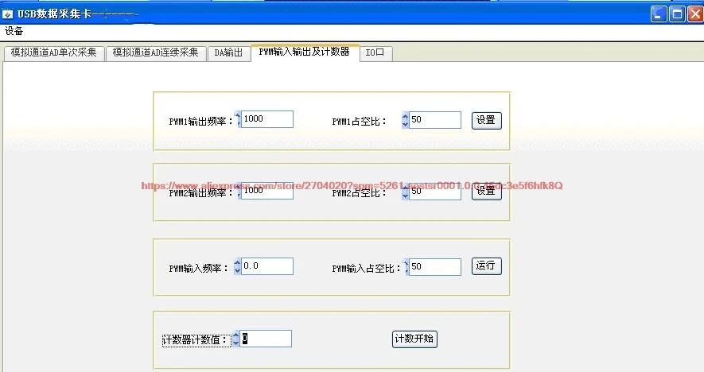Screen dimensions: 704x372
Task: Click PWM1占空比 spinner arrows
Action: click(x=405, y=120)
